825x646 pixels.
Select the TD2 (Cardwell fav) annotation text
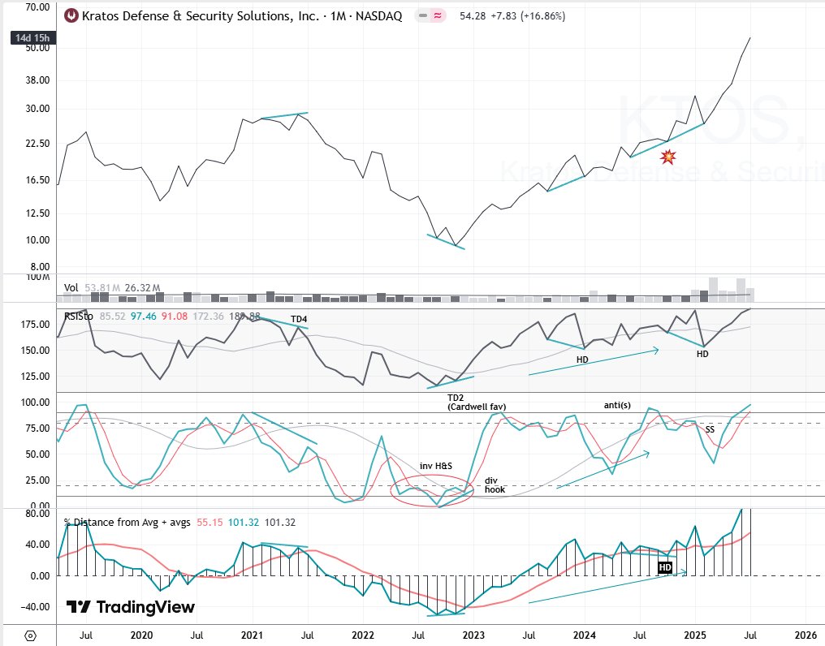tap(477, 402)
